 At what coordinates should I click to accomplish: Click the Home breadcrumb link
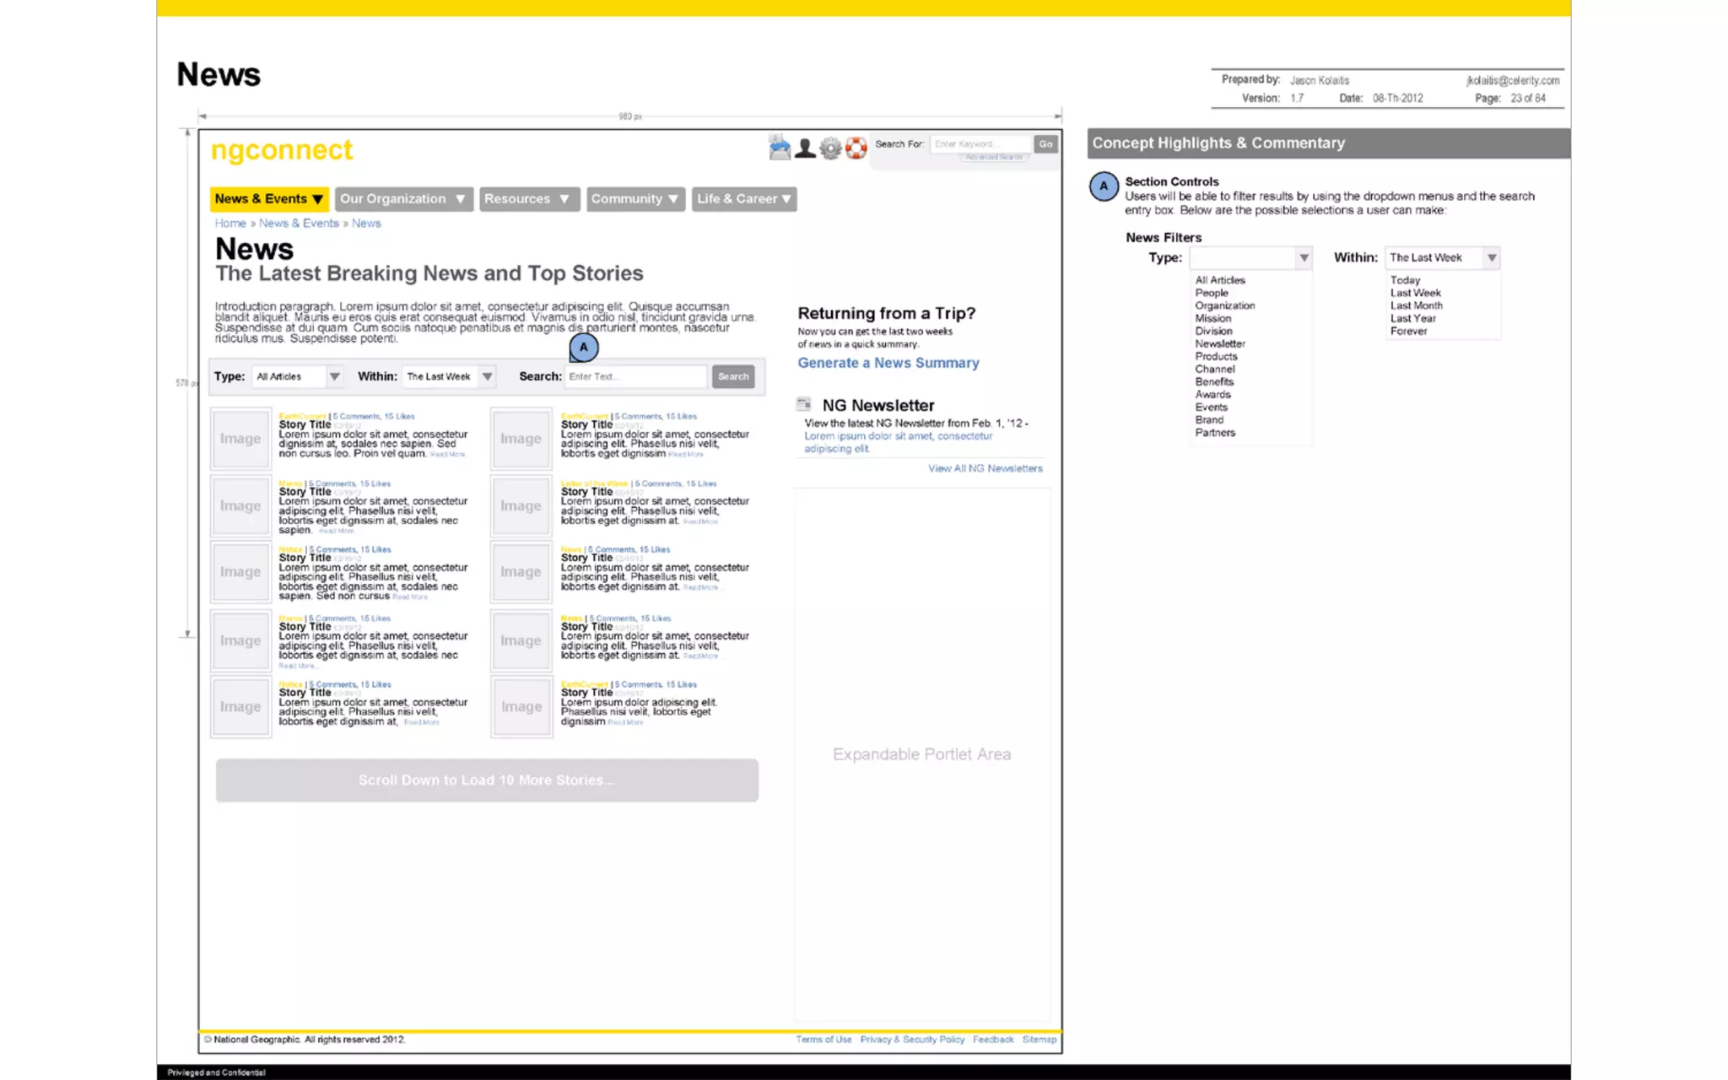click(x=229, y=223)
